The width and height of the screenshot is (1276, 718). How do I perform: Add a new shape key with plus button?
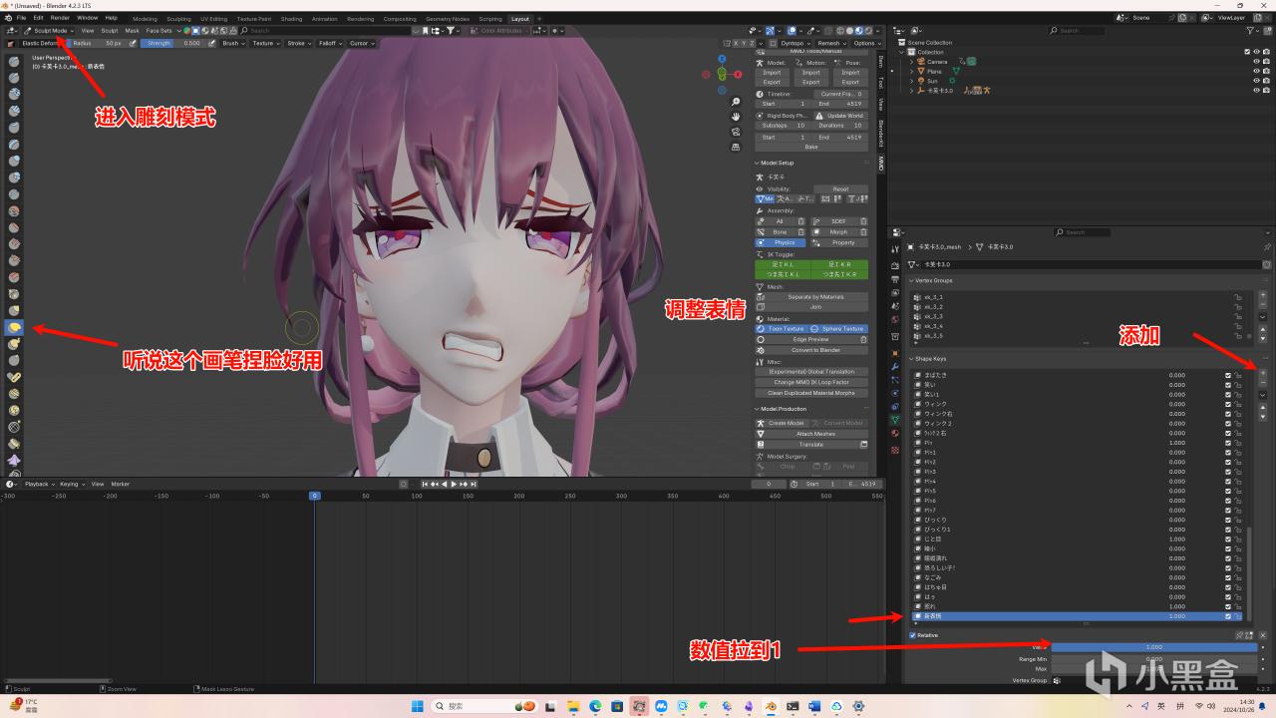click(1263, 373)
